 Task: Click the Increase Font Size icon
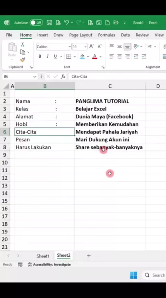pos(92,47)
